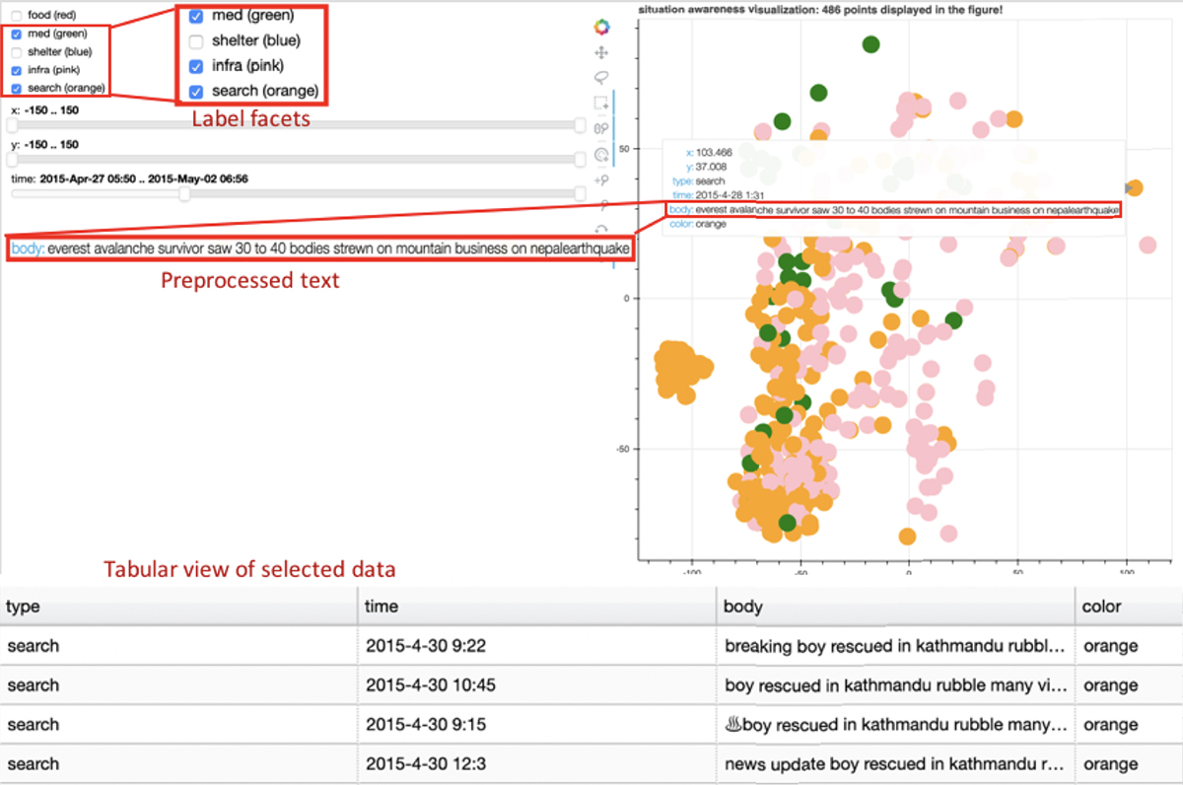
Task: Click the Zoom In magnifier icon
Action: click(600, 180)
